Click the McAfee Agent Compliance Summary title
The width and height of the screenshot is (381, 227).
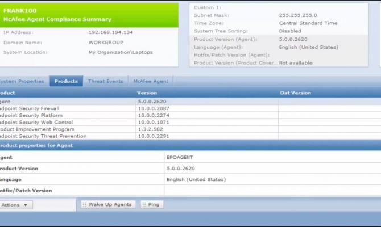point(57,19)
